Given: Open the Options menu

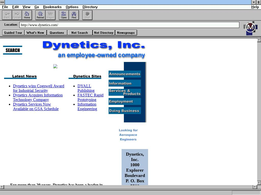Looking at the screenshot, I should 72,7.
